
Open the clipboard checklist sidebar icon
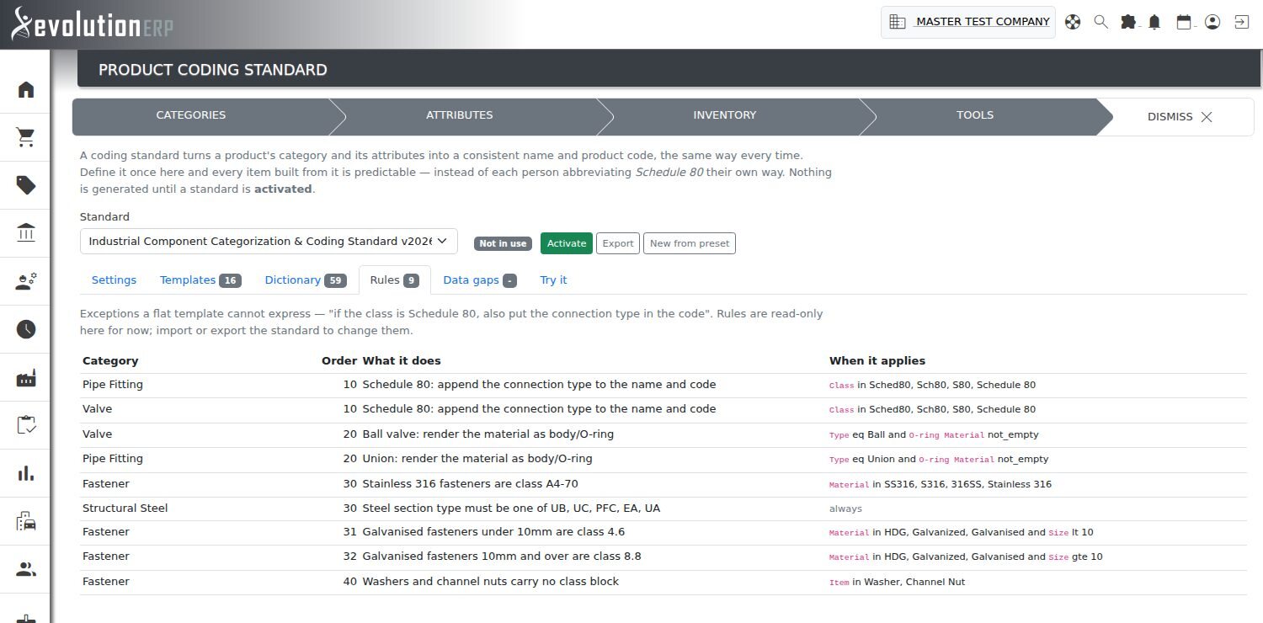tap(26, 425)
